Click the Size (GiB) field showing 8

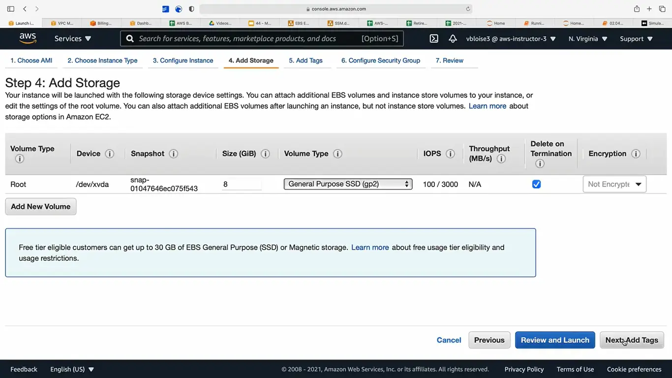click(242, 184)
